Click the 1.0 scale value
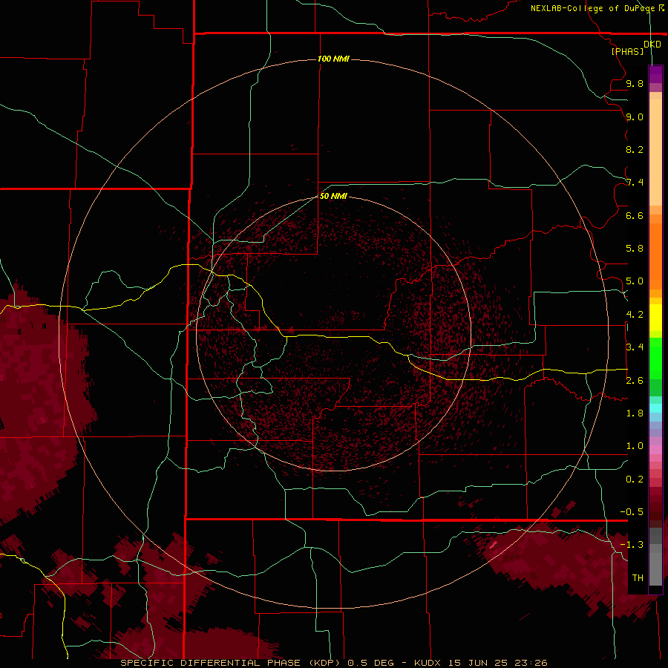Image resolution: width=668 pixels, height=668 pixels. click(635, 446)
